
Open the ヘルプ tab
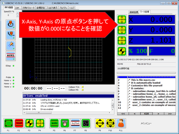point(72,8)
